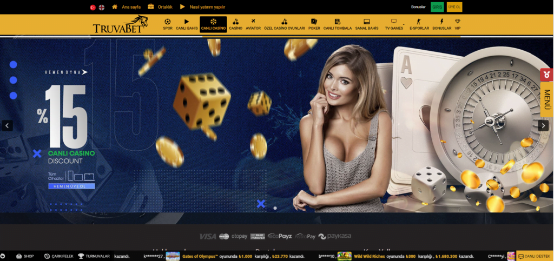
Task: Click the VISA payment logo
Action: (208, 236)
